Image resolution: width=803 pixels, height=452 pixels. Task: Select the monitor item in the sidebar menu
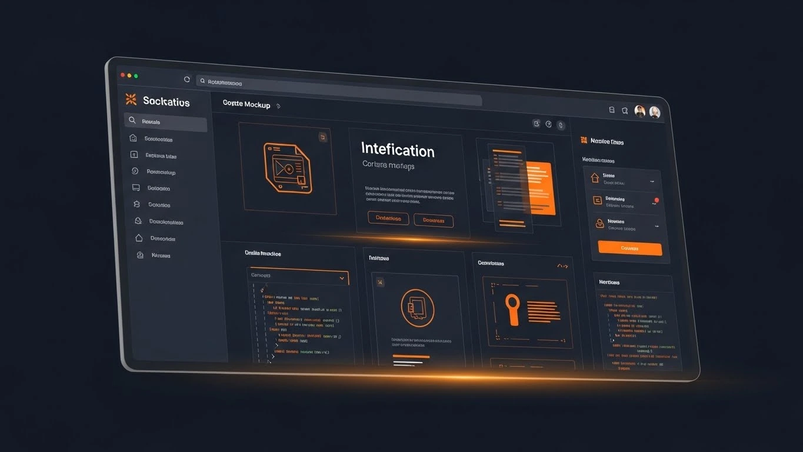click(x=136, y=188)
